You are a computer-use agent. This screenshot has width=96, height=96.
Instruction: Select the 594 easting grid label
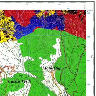coord(68,9)
